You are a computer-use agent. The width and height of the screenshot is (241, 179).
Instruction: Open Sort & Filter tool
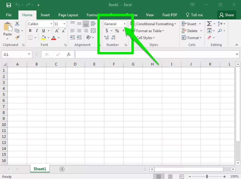220,24
